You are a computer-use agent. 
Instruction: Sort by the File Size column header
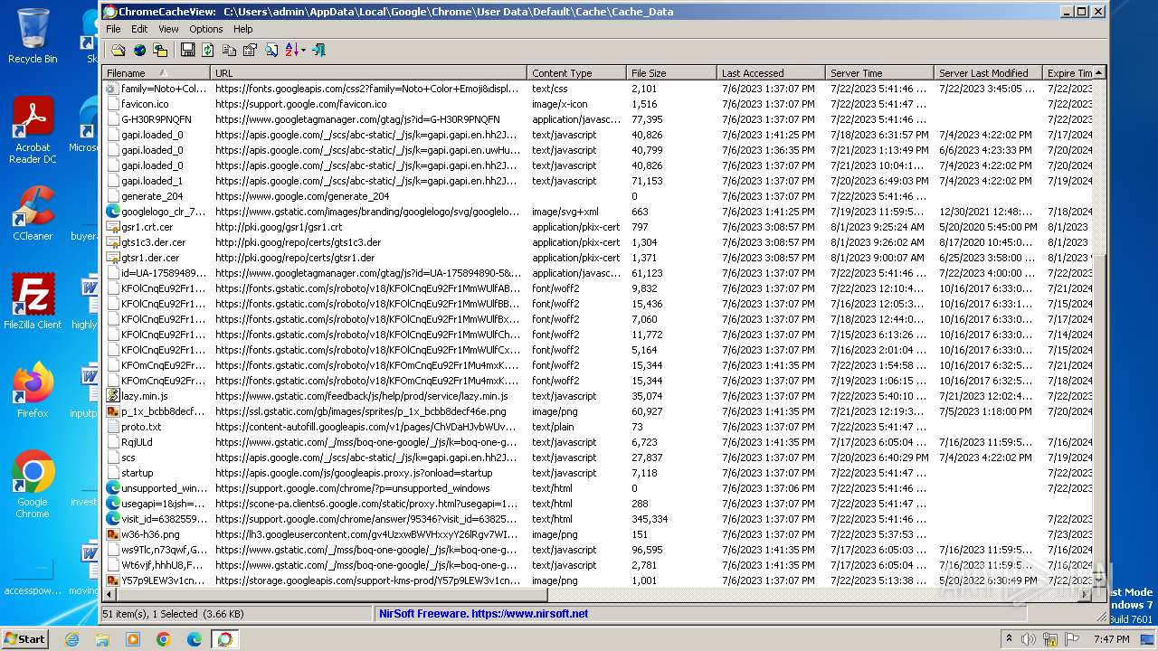pyautogui.click(x=672, y=73)
